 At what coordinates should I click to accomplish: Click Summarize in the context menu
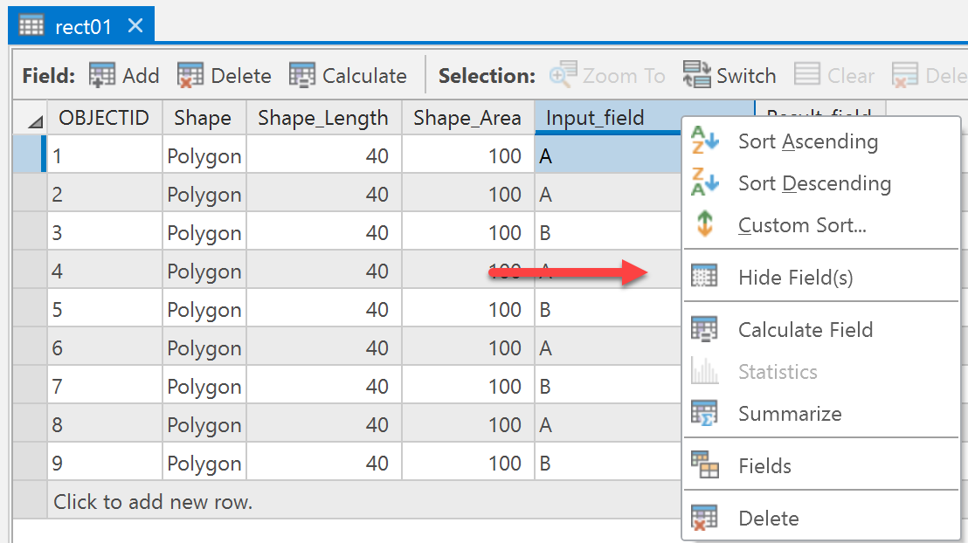click(789, 414)
